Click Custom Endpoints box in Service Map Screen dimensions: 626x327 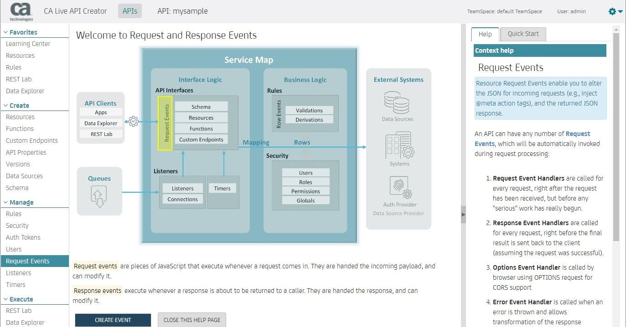[201, 140]
